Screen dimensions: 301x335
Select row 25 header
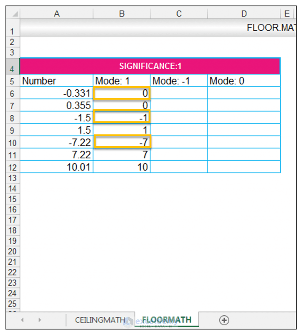click(13, 304)
